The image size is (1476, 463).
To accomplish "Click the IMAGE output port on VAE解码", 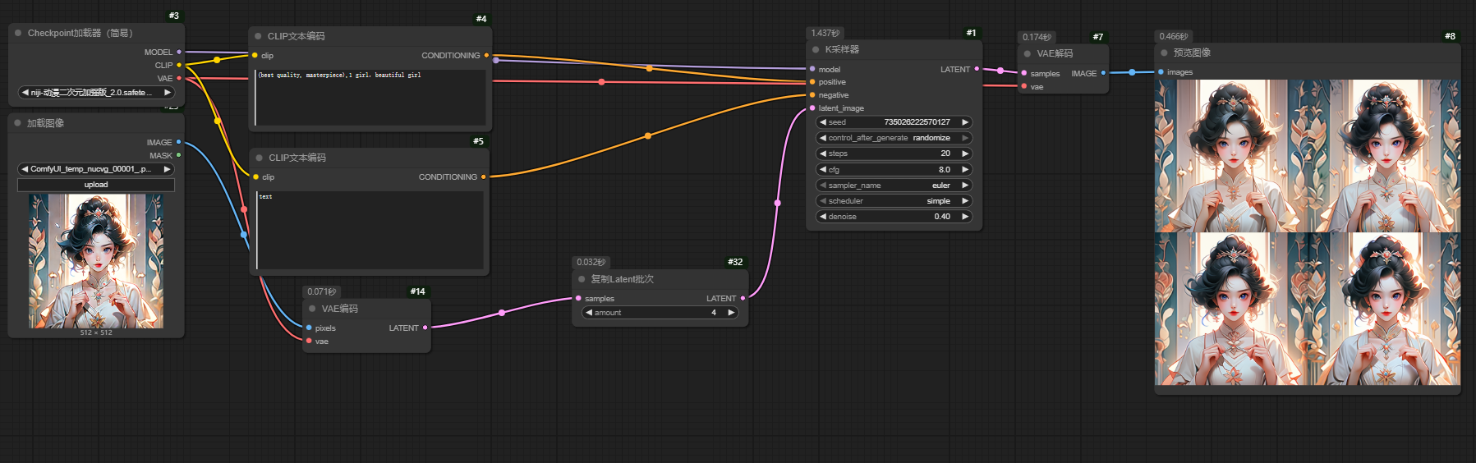I will pyautogui.click(x=1103, y=73).
